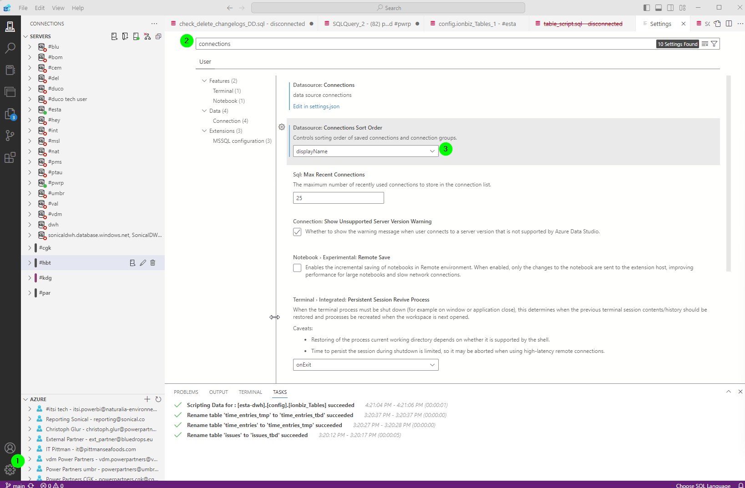Collapse the SERVERS section
This screenshot has width=745, height=488.
point(26,36)
